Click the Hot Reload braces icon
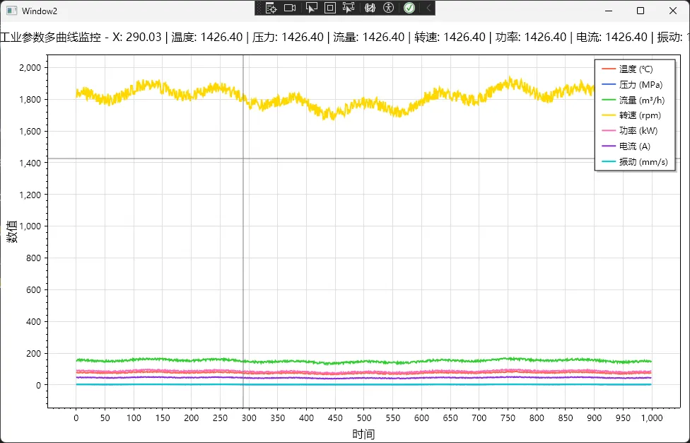This screenshot has height=443, width=690. [370, 8]
